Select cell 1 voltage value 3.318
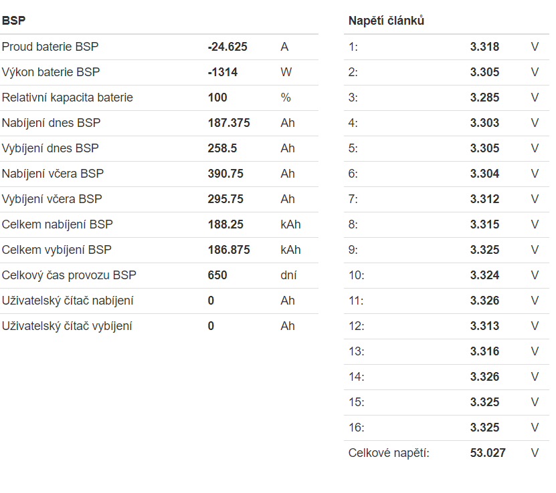 pos(484,47)
